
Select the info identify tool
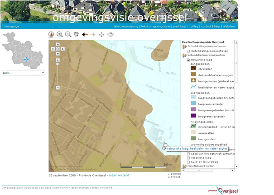tap(51, 34)
